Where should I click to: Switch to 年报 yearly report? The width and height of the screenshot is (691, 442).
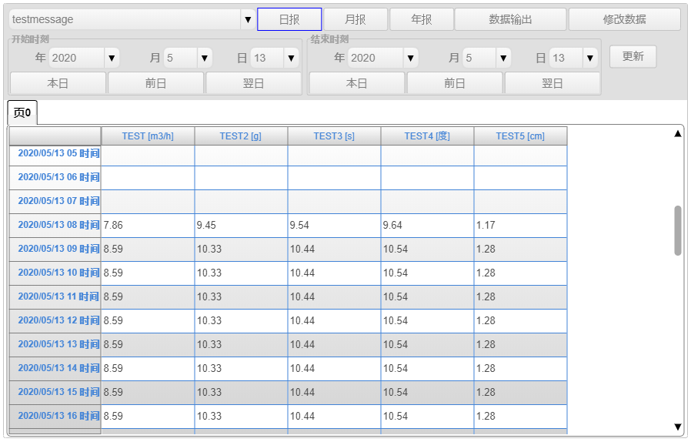422,19
